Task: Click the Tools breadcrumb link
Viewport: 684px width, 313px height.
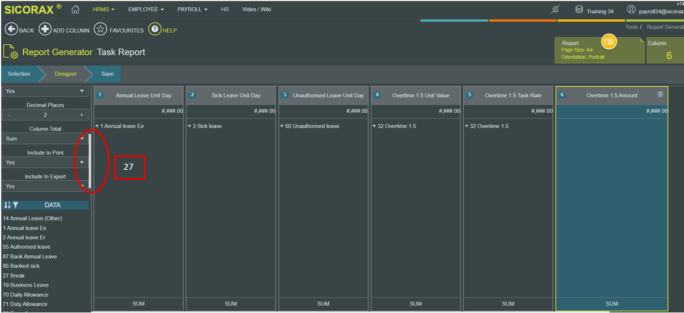Action: [x=631, y=27]
